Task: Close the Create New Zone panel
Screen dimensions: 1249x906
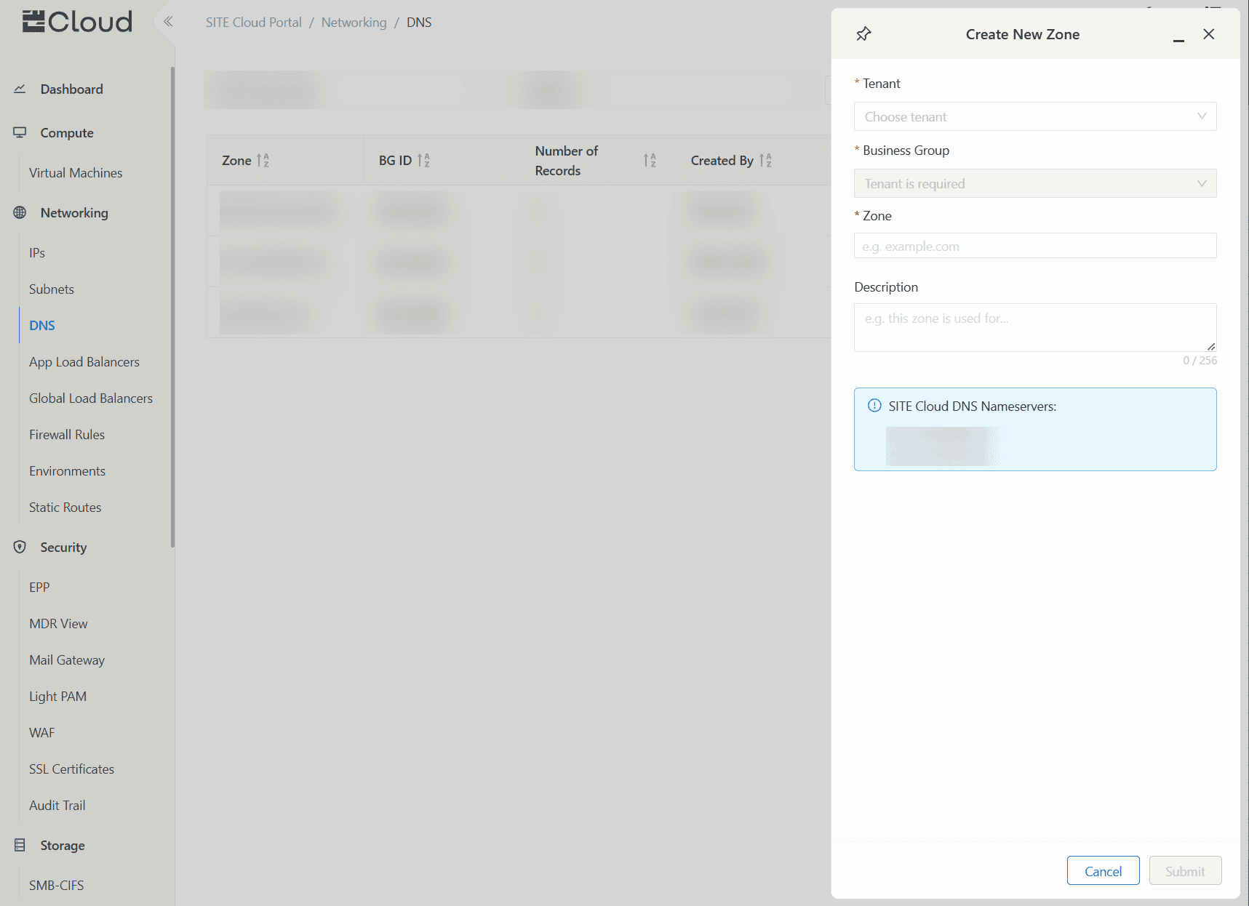Action: point(1208,34)
